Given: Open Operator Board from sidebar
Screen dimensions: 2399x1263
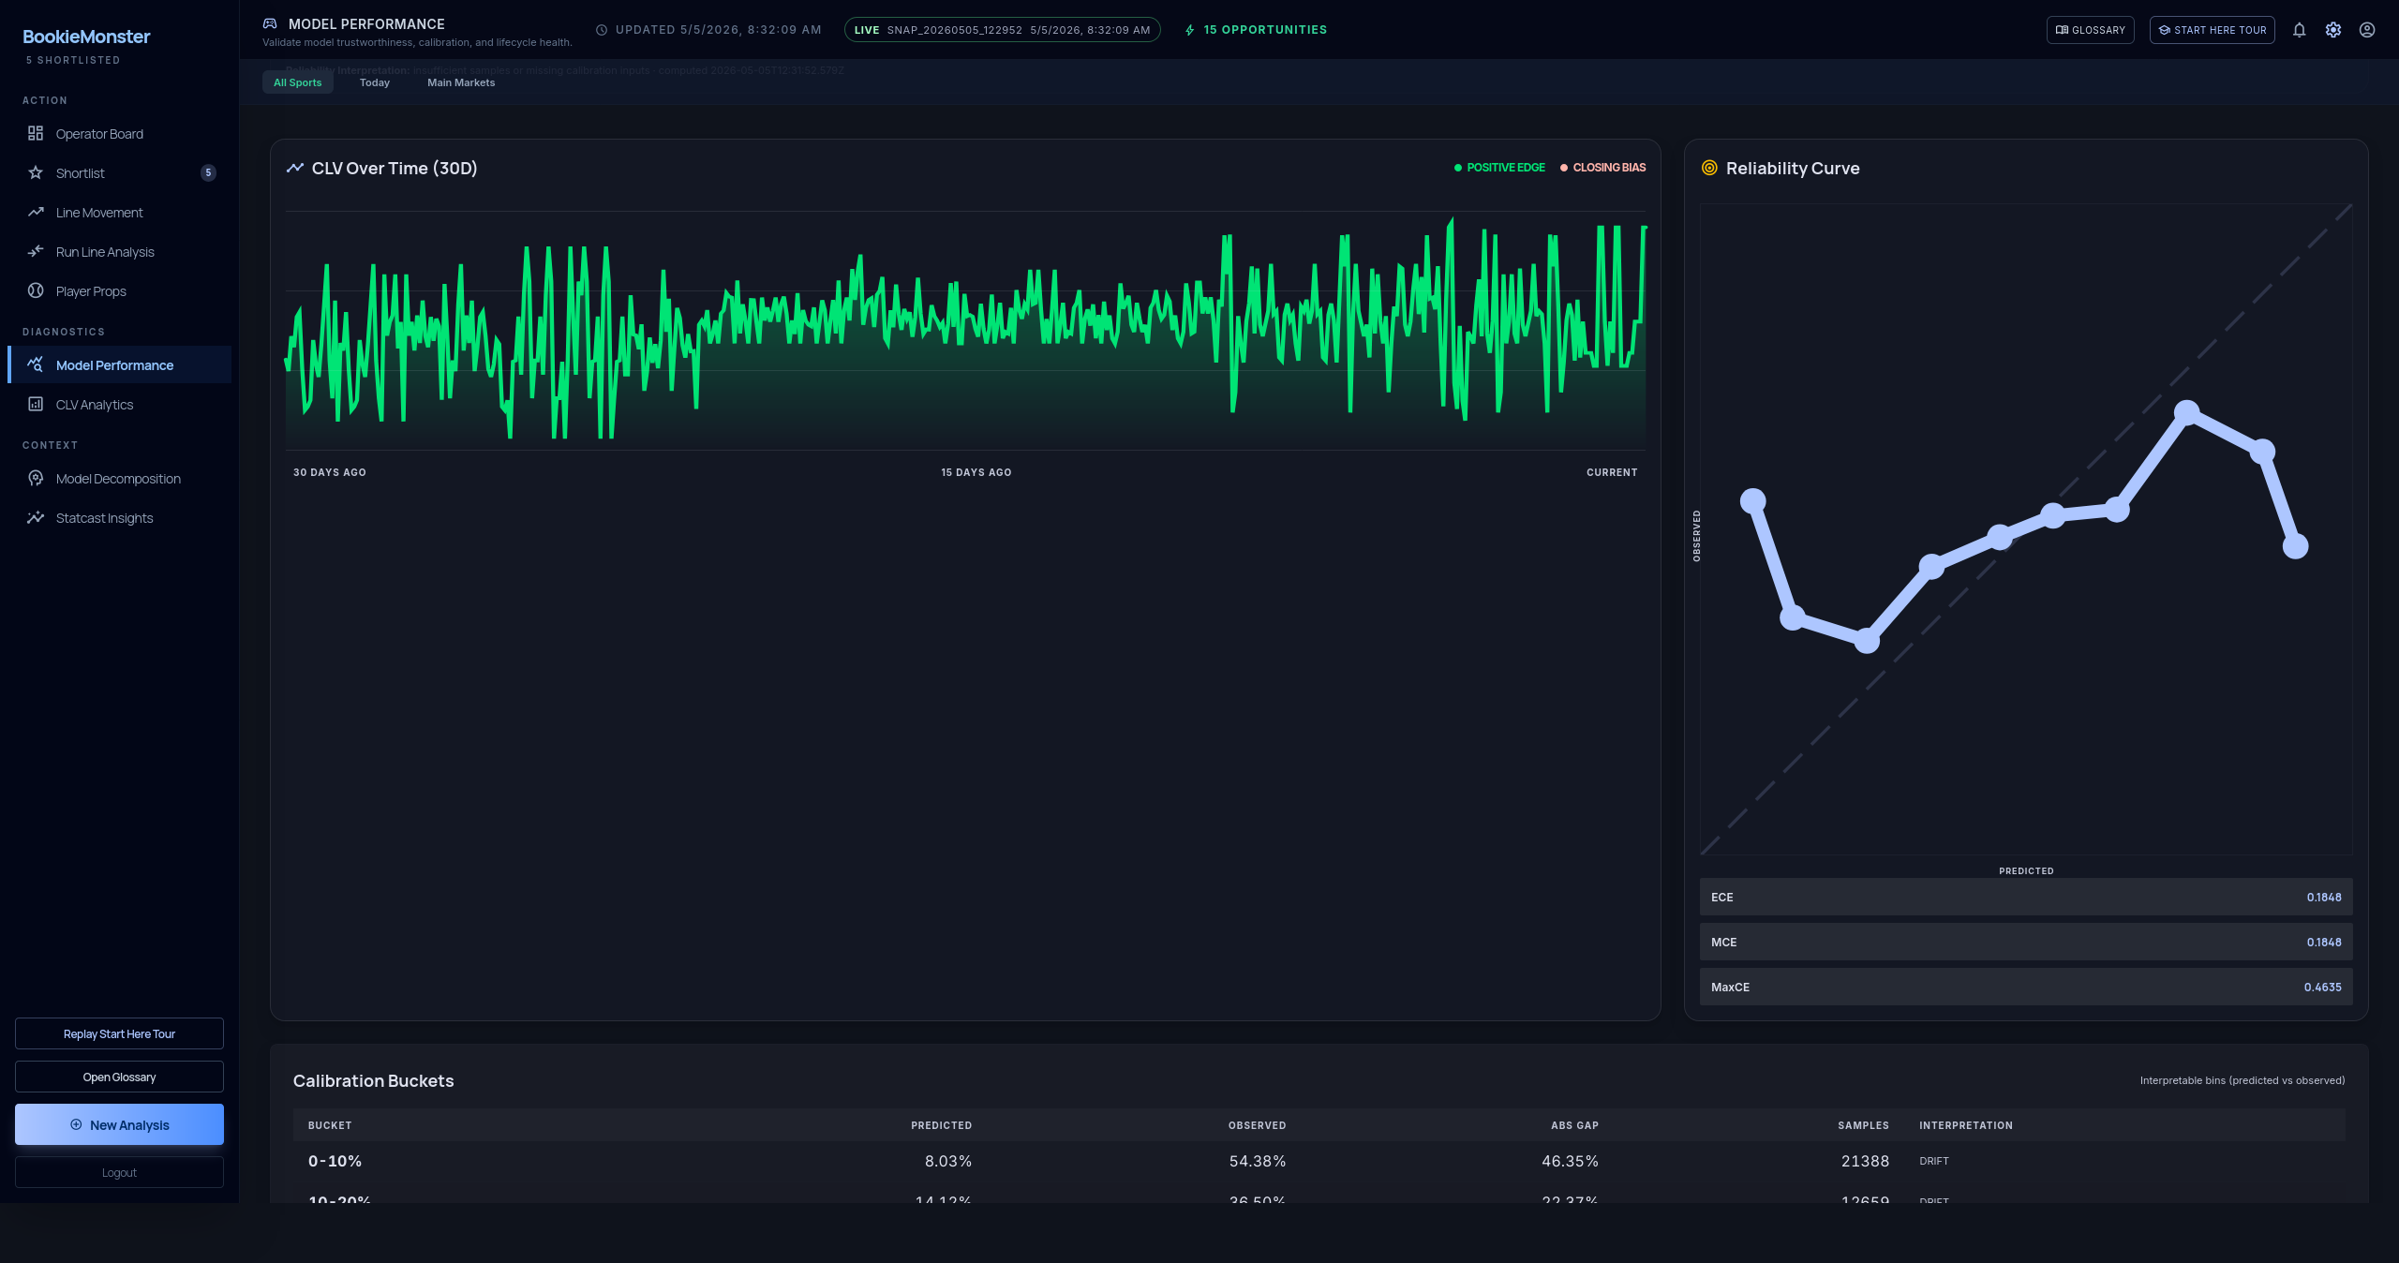Looking at the screenshot, I should tap(119, 134).
